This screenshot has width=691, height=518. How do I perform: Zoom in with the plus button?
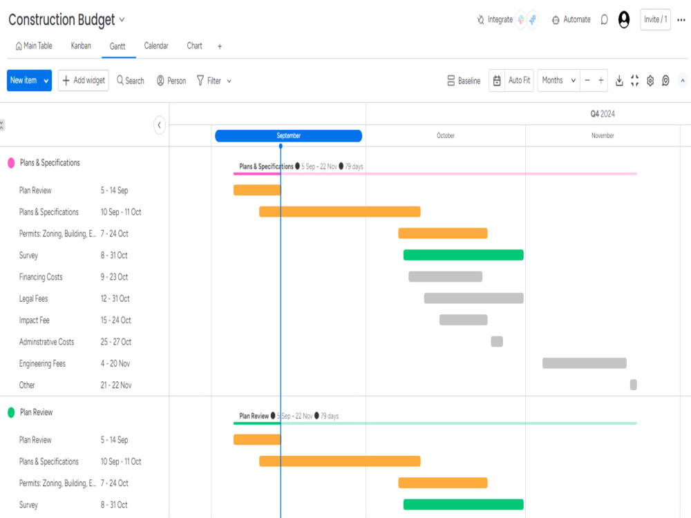coord(600,80)
